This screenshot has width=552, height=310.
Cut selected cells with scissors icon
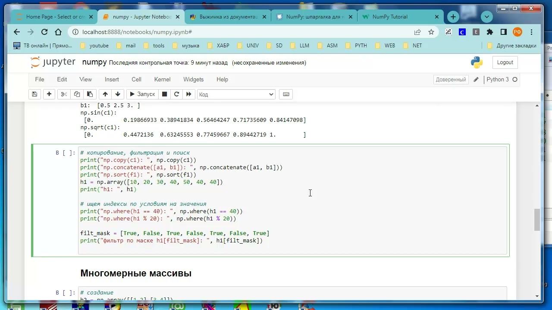[64, 94]
